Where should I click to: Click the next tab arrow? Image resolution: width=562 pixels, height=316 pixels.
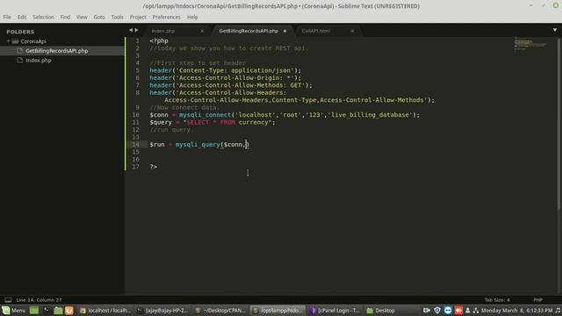pyautogui.click(x=136, y=30)
